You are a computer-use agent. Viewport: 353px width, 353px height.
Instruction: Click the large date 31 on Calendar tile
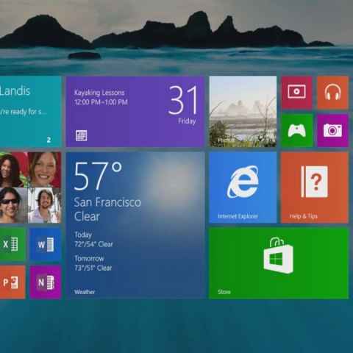click(x=183, y=100)
